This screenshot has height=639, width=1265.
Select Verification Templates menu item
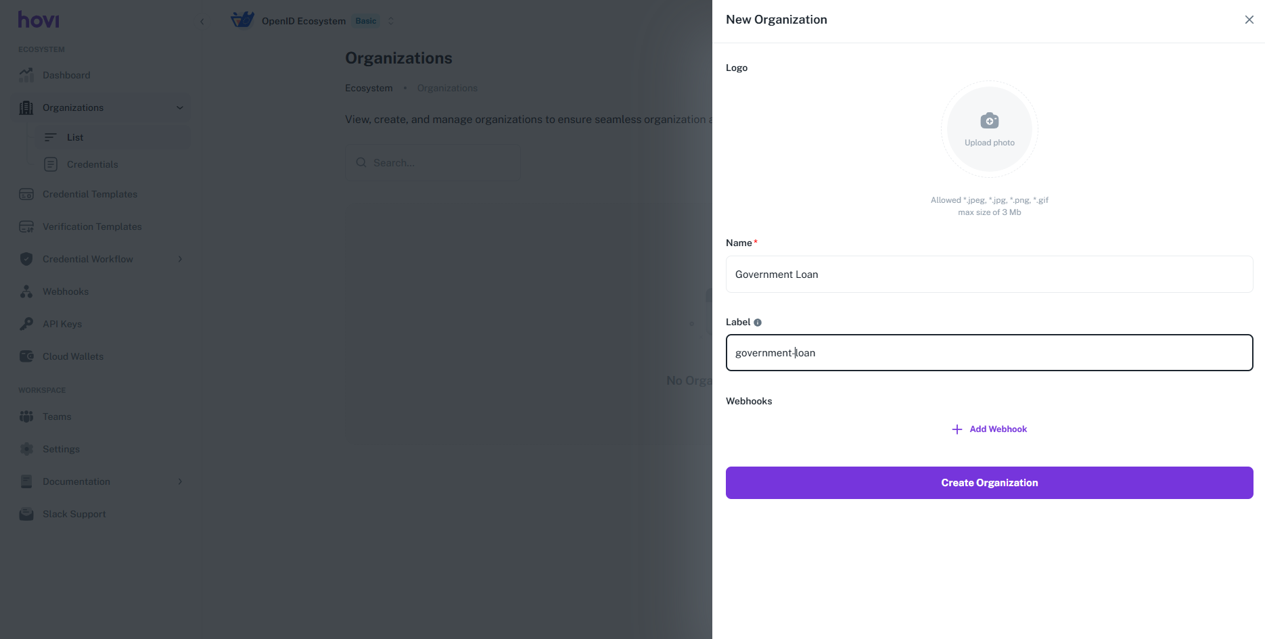pyautogui.click(x=92, y=227)
